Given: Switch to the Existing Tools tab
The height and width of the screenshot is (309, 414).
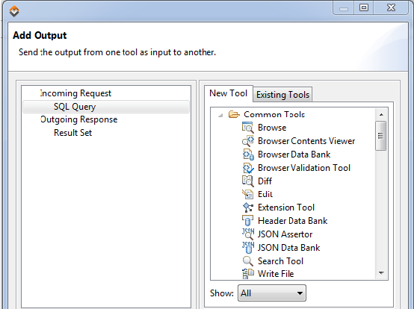Looking at the screenshot, I should click(x=282, y=95).
